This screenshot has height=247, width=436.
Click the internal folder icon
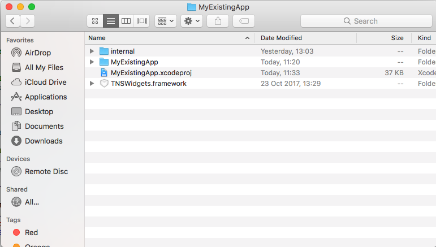[x=104, y=51]
